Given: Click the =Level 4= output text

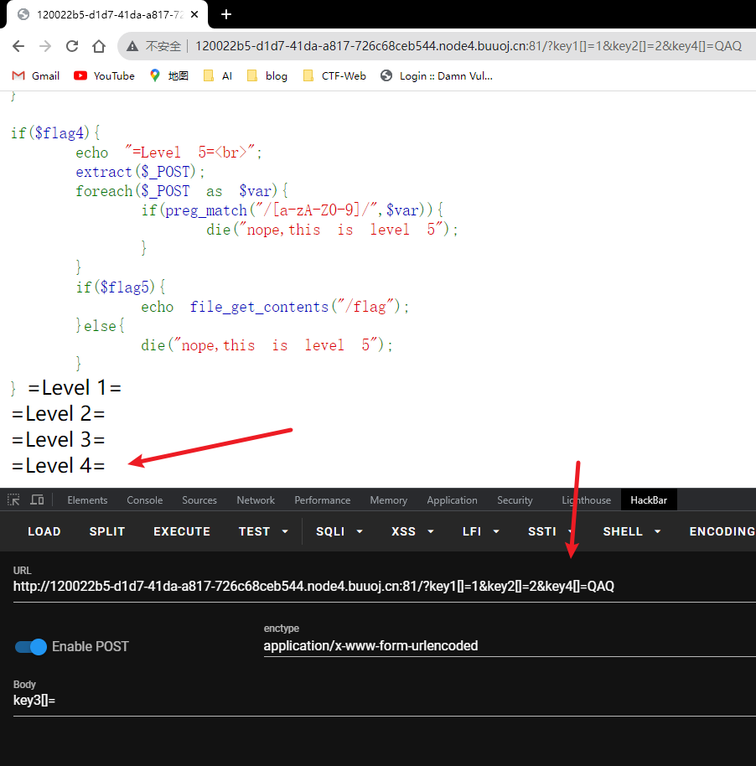Looking at the screenshot, I should point(58,466).
